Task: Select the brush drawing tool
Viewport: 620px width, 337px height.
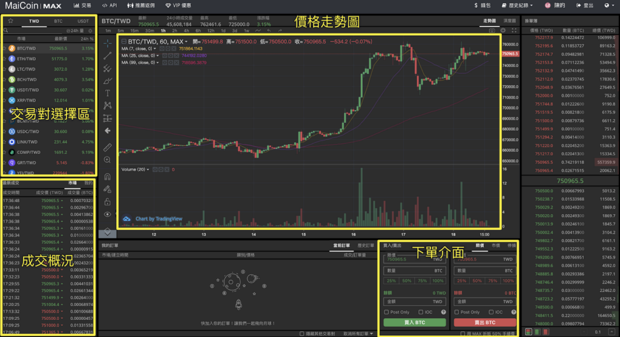Action: tap(107, 81)
